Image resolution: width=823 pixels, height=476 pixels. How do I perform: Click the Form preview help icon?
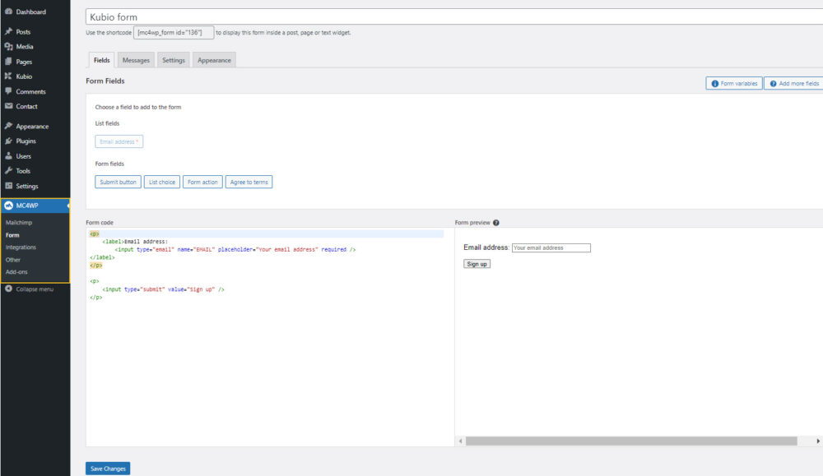pyautogui.click(x=496, y=223)
